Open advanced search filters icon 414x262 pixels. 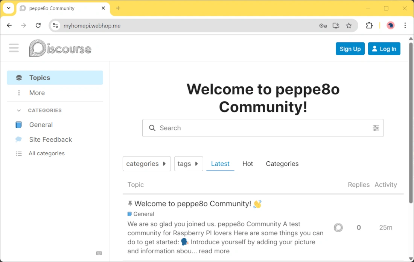coord(376,128)
